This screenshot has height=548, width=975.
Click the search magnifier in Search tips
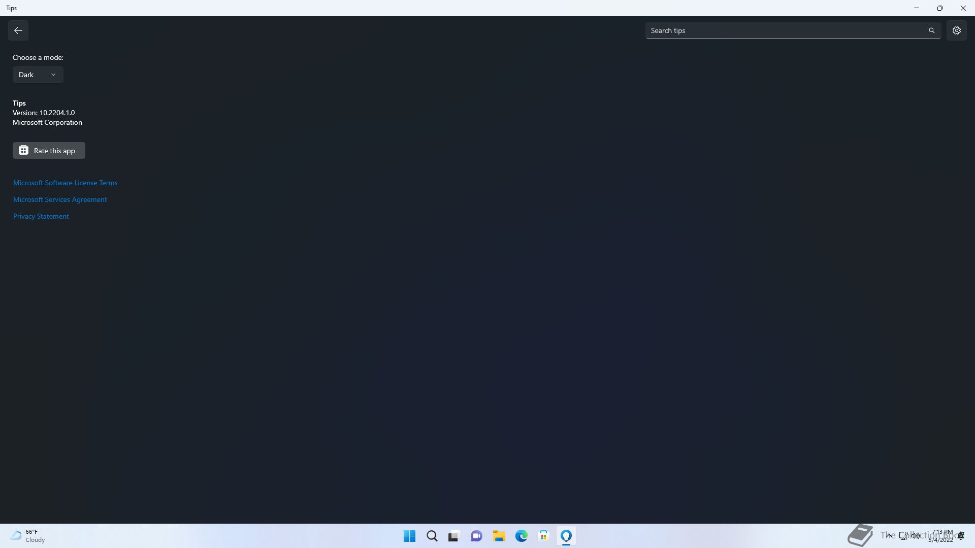pyautogui.click(x=932, y=30)
